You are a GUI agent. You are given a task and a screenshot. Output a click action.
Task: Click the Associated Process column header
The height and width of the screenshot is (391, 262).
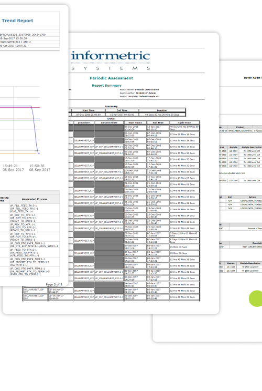pyautogui.click(x=35, y=199)
